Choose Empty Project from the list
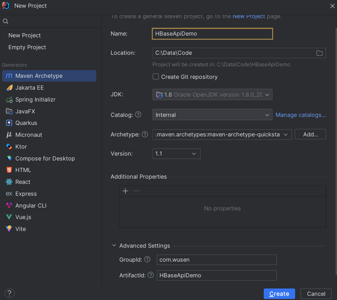 click(27, 47)
